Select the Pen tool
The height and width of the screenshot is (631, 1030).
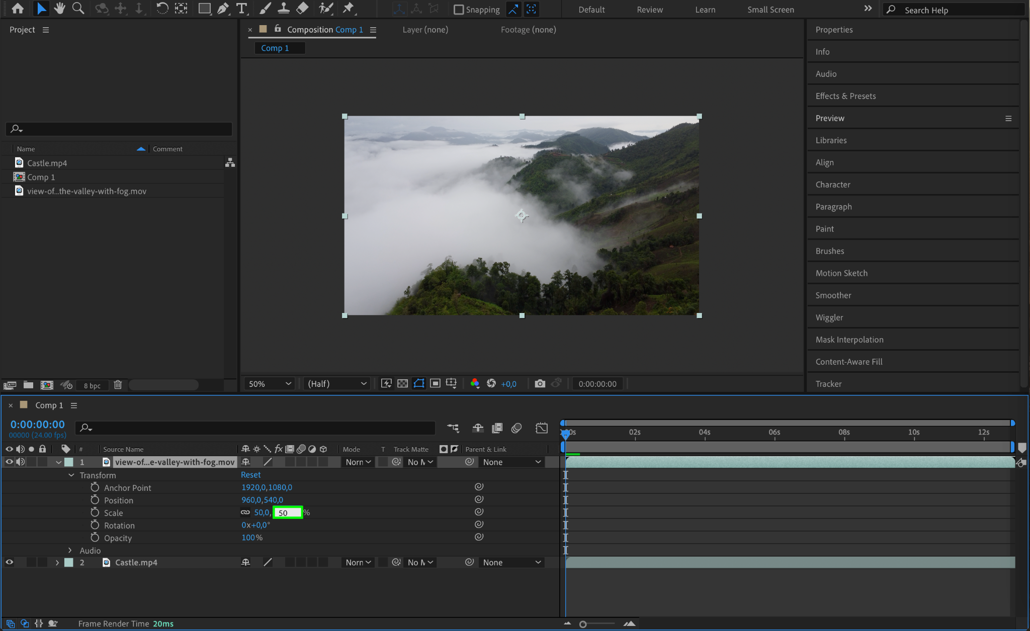pos(223,9)
